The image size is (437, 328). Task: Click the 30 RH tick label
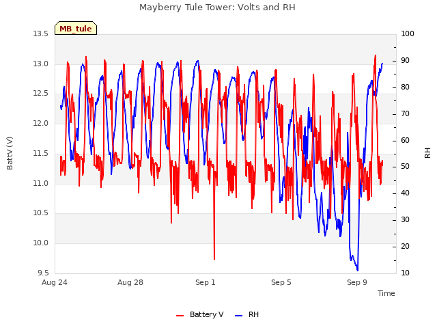[x=405, y=220]
